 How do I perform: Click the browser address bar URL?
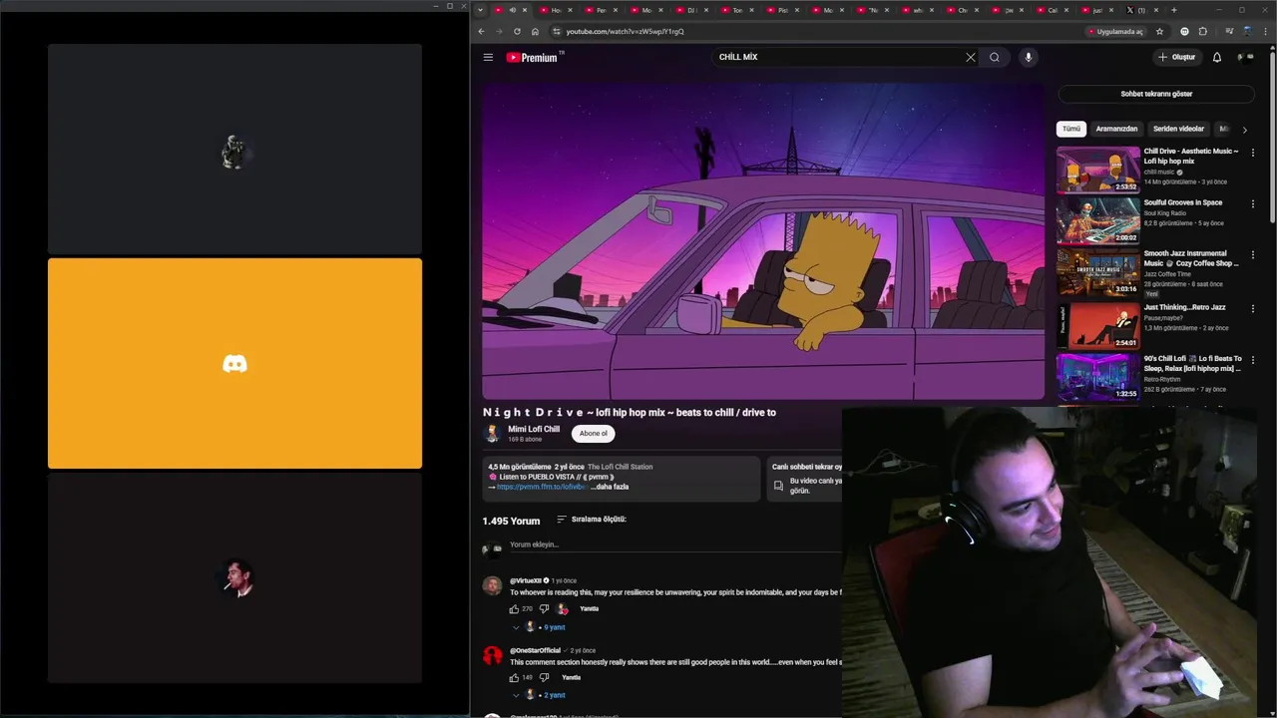point(625,31)
